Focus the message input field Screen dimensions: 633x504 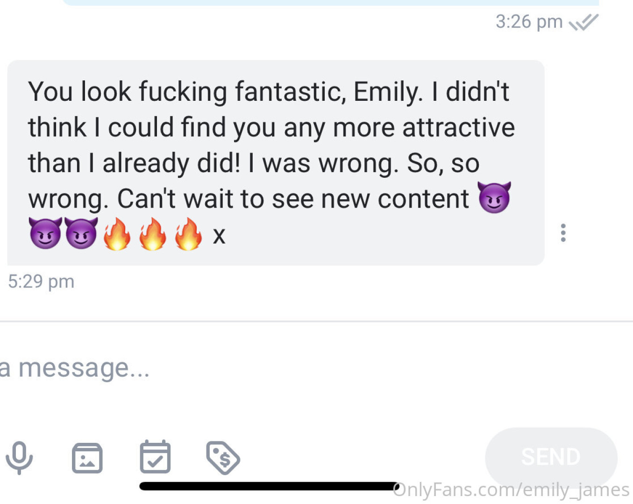187,368
